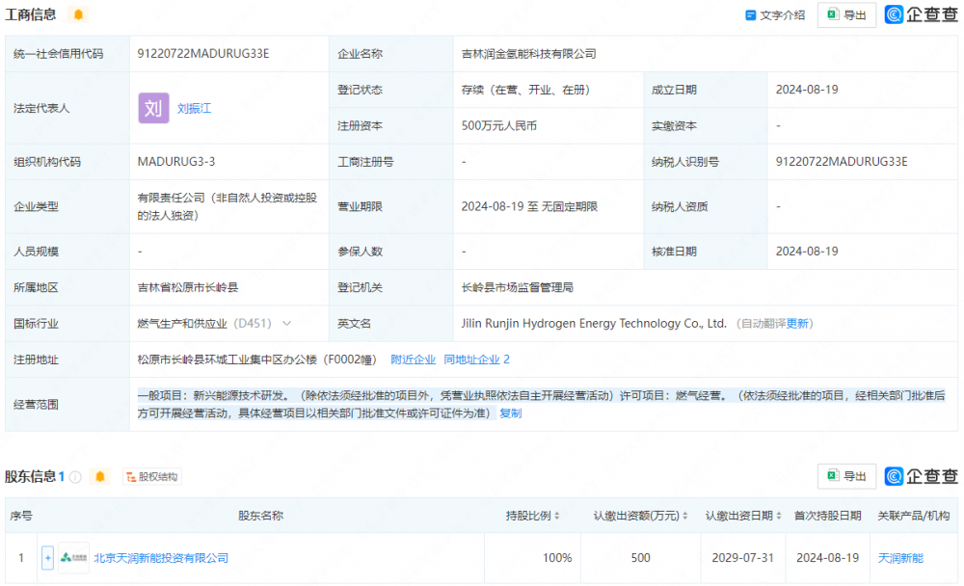Click the 成立日期 value 2024-08-19
964x586 pixels.
[x=807, y=90]
